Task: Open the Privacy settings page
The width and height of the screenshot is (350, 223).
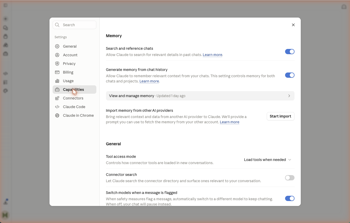Action: pyautogui.click(x=74, y=64)
